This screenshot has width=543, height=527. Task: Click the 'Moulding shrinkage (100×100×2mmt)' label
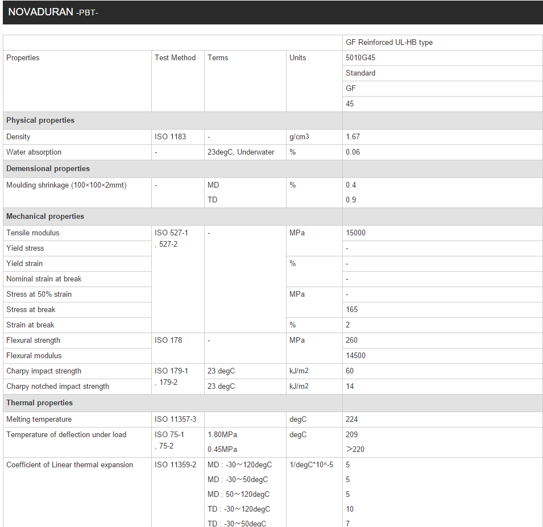pos(67,185)
